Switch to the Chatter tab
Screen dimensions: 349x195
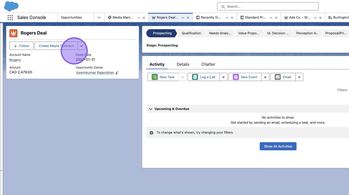208,64
